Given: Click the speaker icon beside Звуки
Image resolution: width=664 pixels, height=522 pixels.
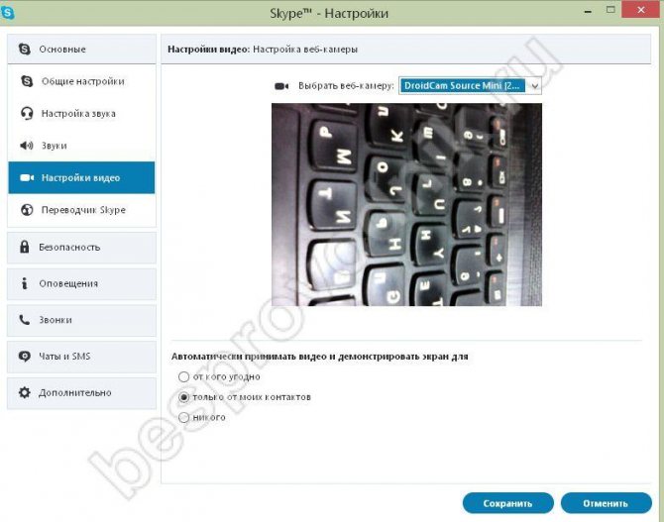Looking at the screenshot, I should (x=26, y=146).
